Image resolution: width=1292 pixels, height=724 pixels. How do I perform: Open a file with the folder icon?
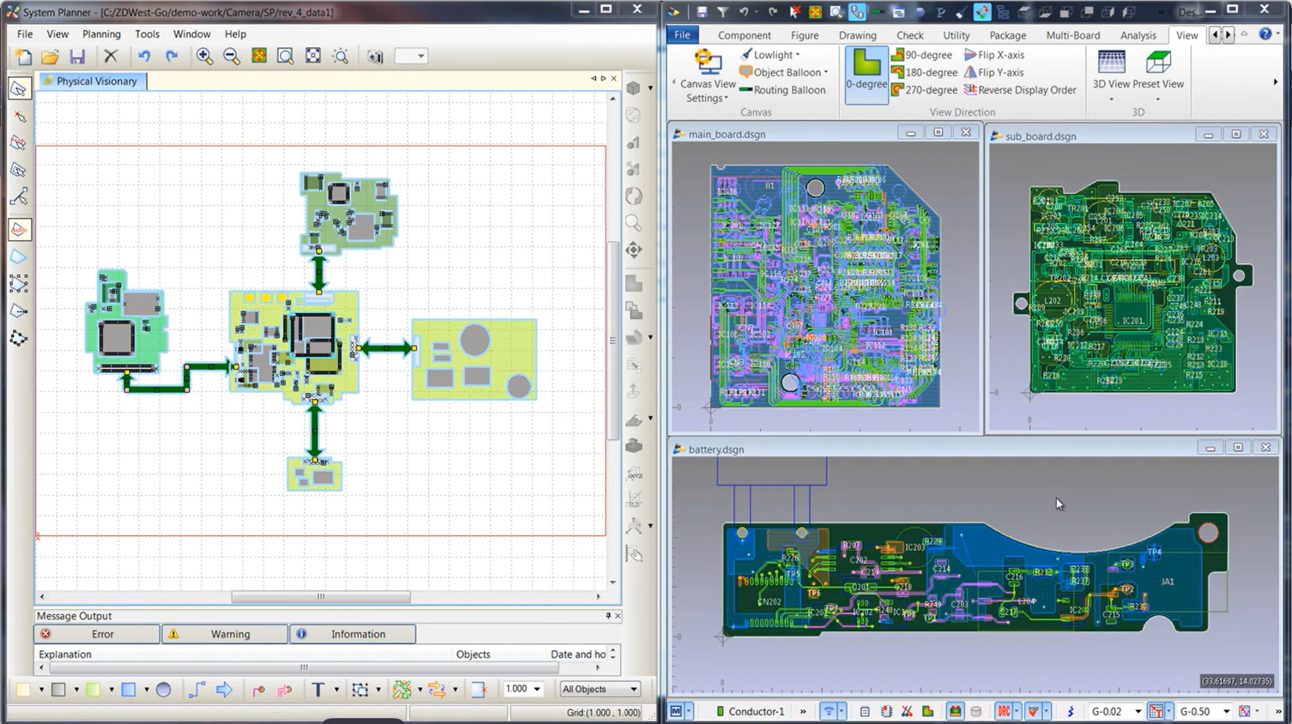(x=50, y=57)
